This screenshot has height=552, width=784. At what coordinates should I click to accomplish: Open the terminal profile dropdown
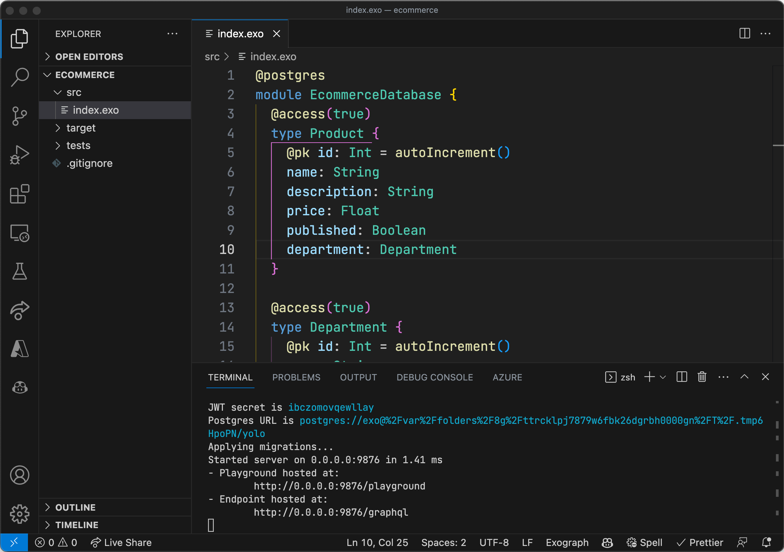pos(663,377)
